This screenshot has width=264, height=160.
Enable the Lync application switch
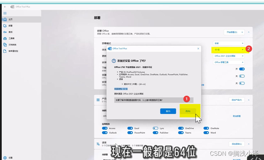pos(155,128)
